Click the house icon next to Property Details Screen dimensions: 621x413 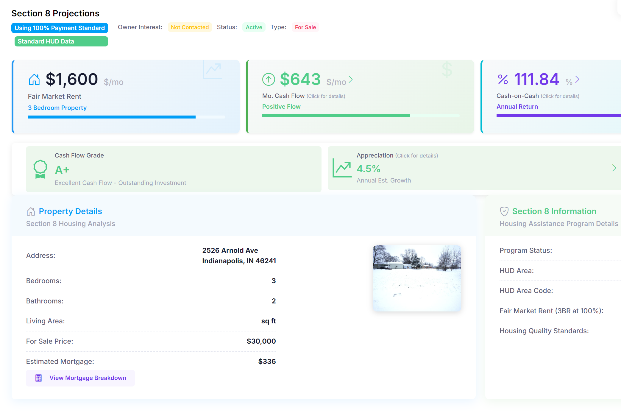[x=31, y=211]
